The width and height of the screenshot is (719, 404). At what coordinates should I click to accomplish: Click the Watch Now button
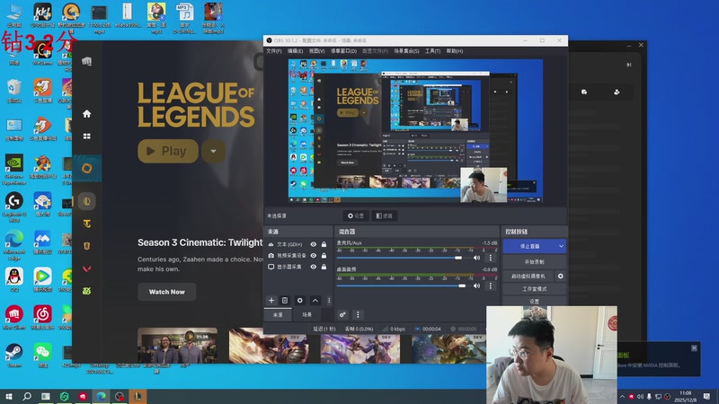click(x=167, y=292)
